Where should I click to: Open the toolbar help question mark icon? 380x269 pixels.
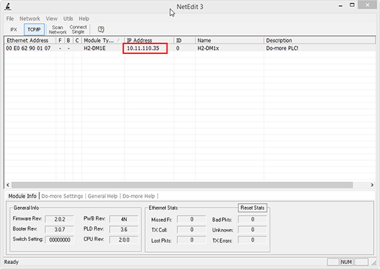point(101,29)
